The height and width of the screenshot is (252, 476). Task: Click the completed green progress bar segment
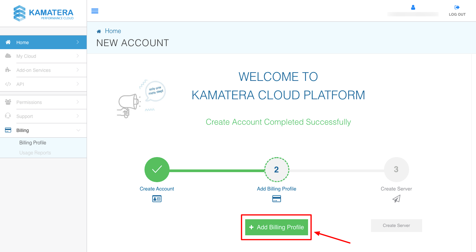pos(217,171)
